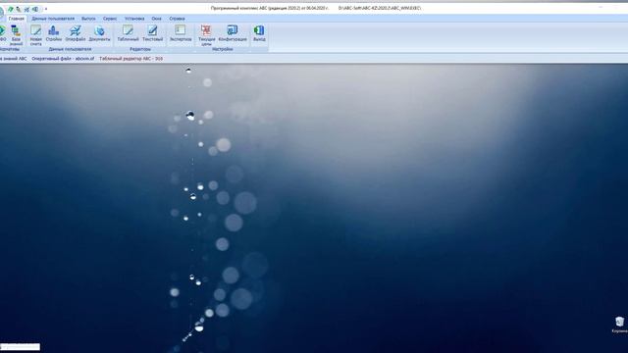Open the Установка ribbon tab

[x=134, y=19]
